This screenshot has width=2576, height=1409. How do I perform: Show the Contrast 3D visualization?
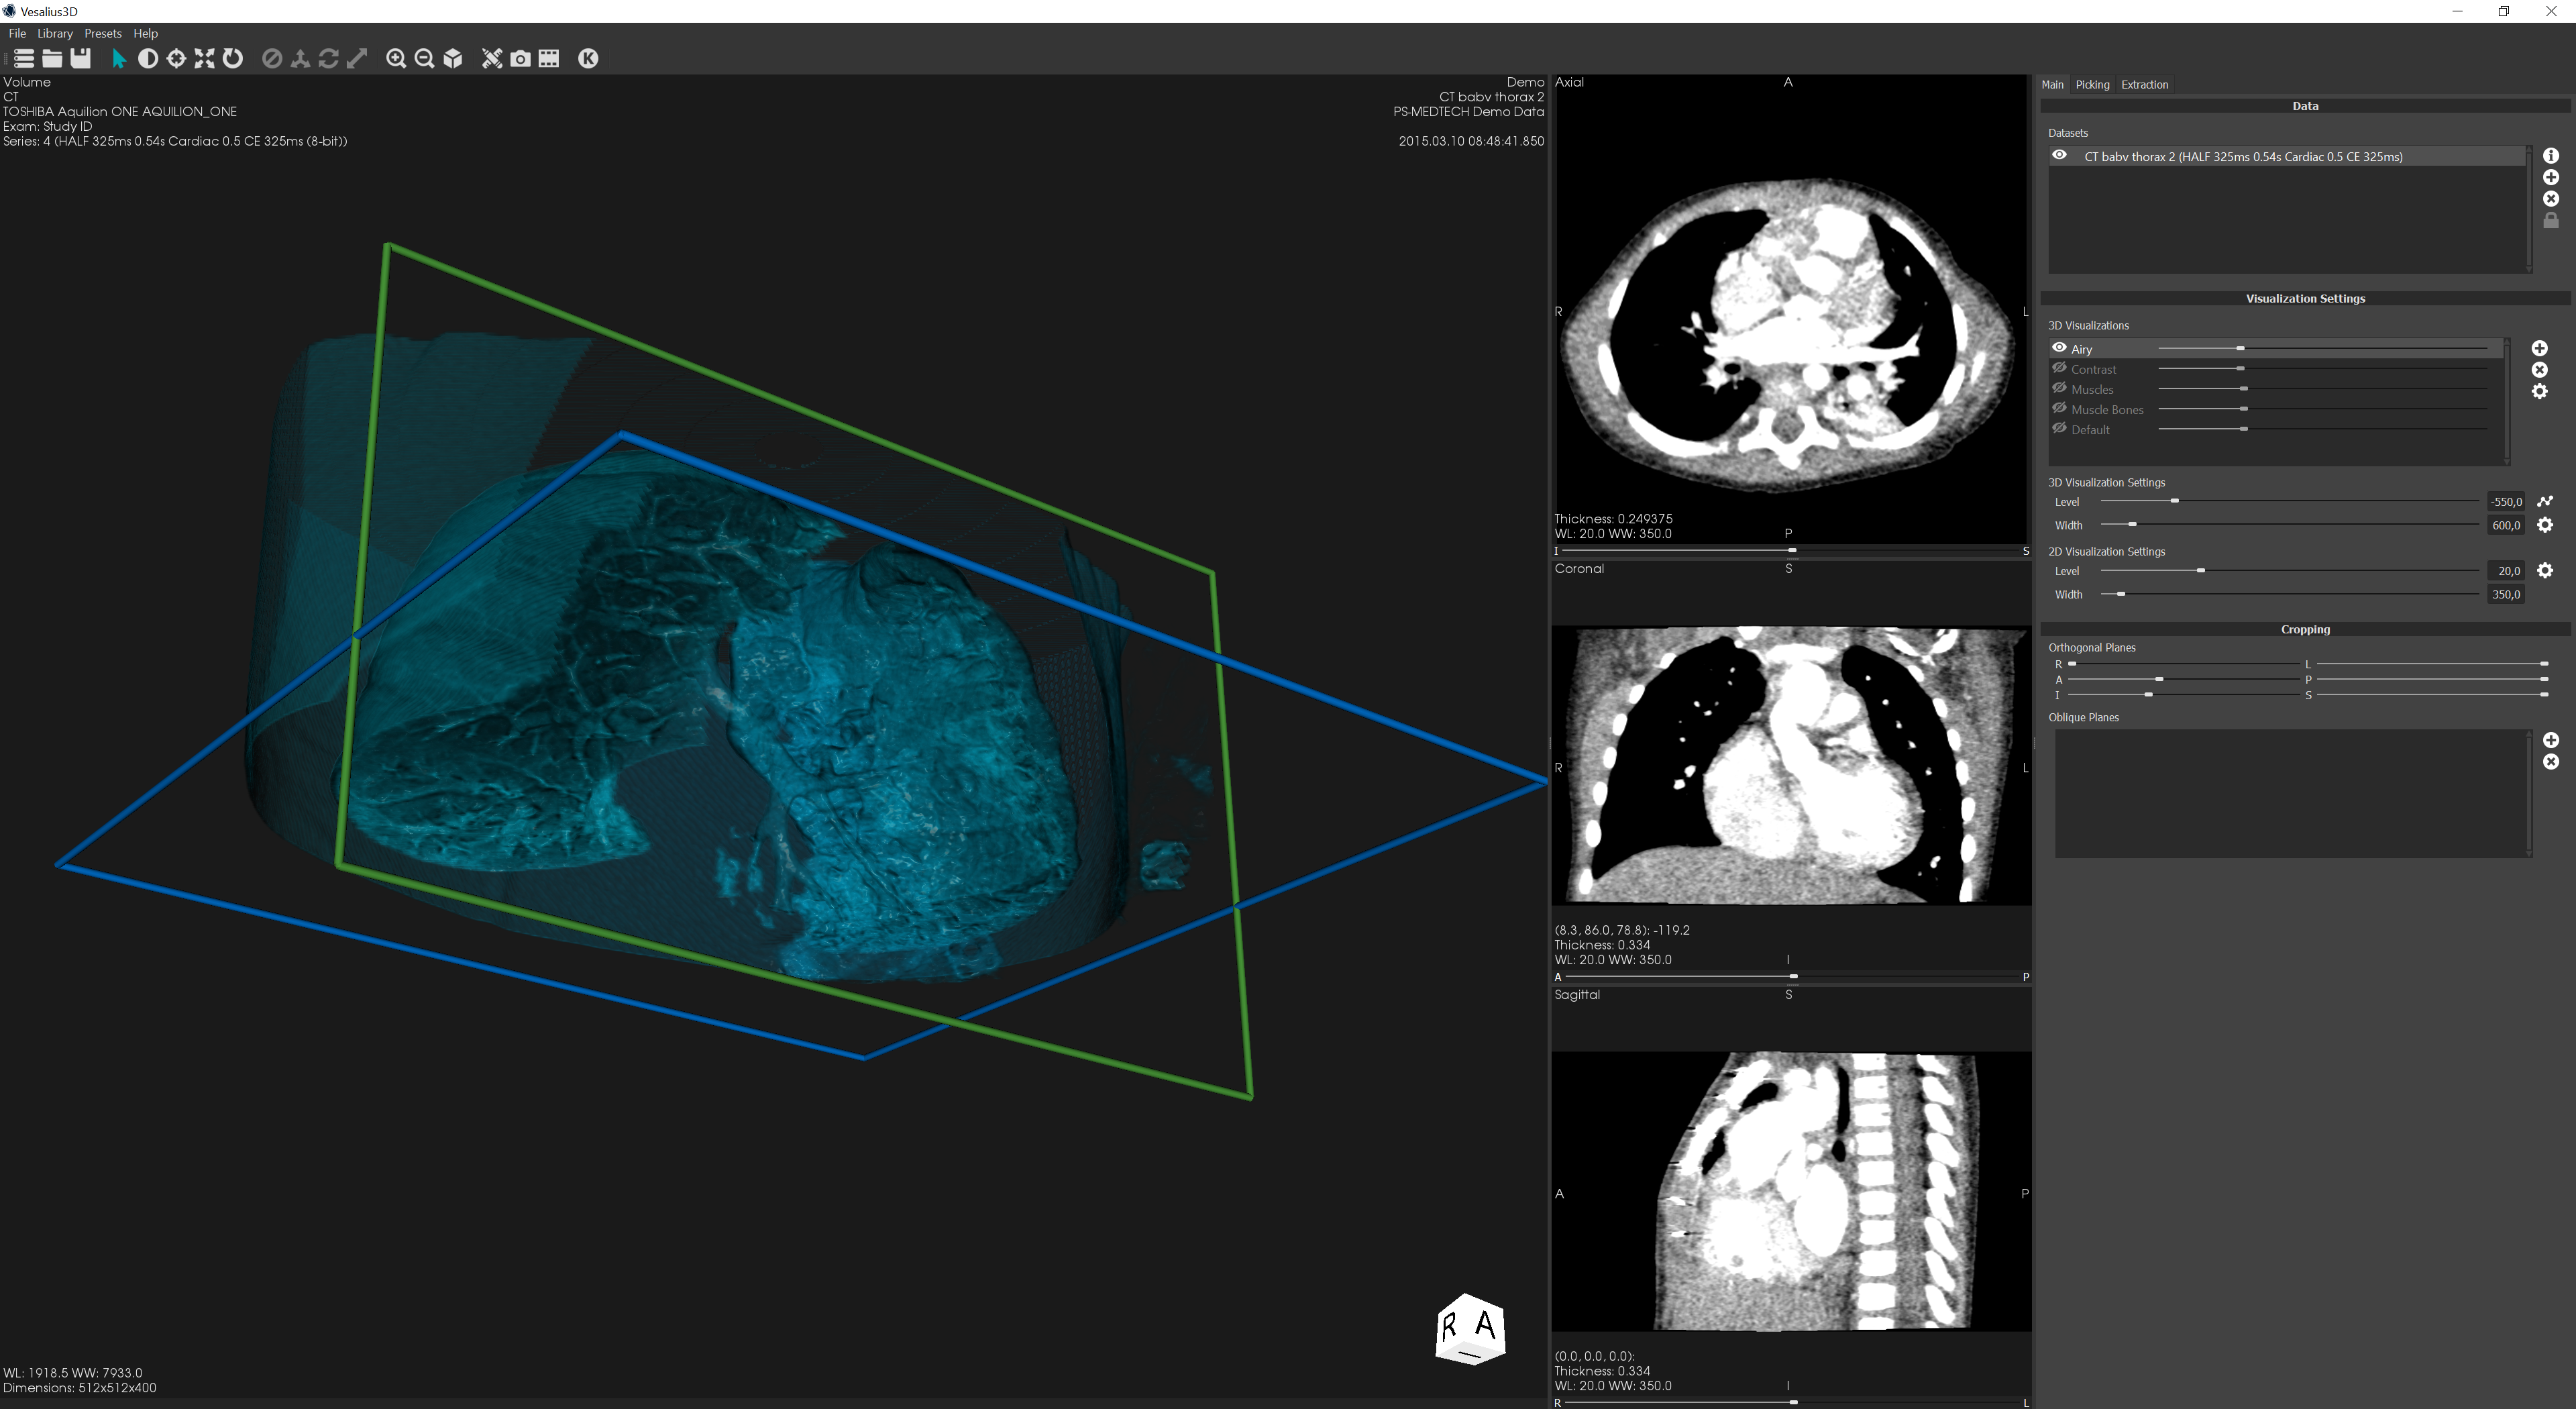coord(2059,369)
